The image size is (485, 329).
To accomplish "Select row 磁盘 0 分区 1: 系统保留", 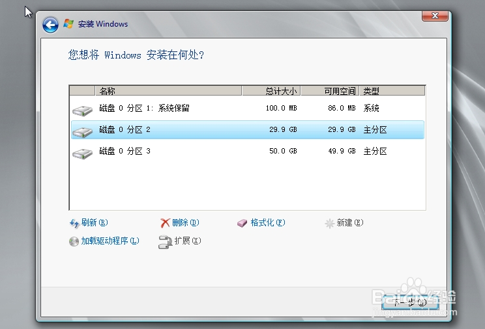I will click(x=248, y=109).
